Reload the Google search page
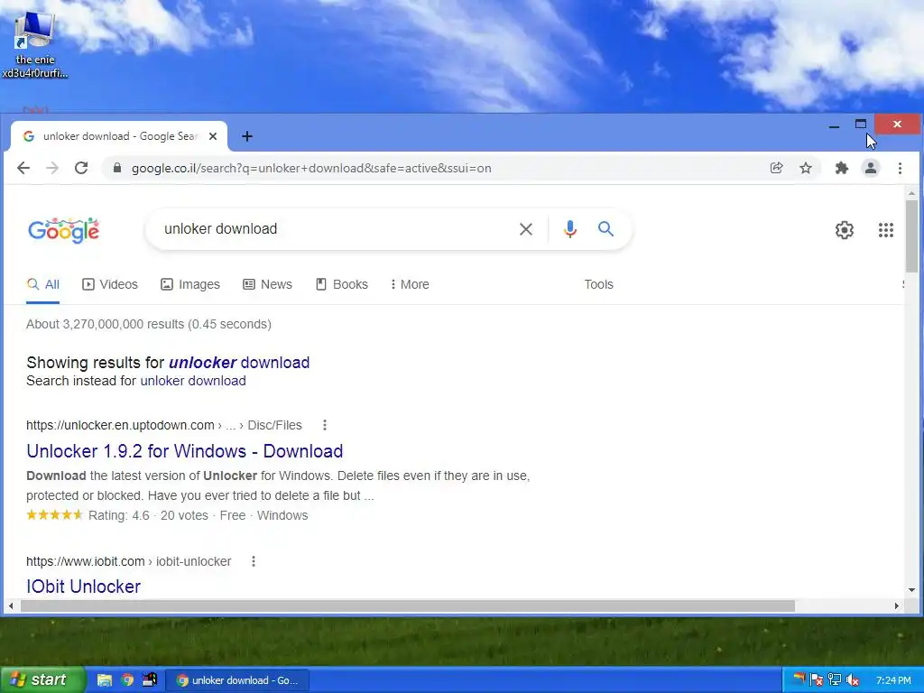Image resolution: width=924 pixels, height=693 pixels. tap(81, 168)
